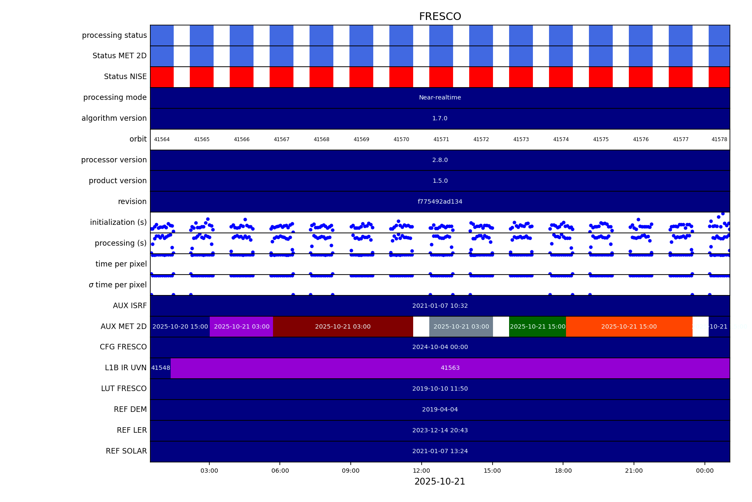
Task: Select the purple 41563 L1B IR UVN bar
Action: point(450,368)
